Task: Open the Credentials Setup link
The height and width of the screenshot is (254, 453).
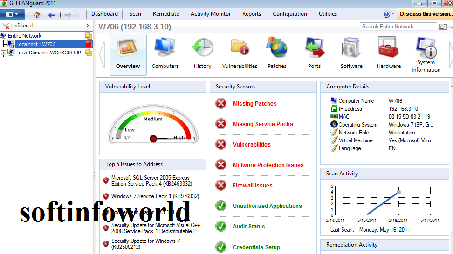Action: pyautogui.click(x=256, y=247)
